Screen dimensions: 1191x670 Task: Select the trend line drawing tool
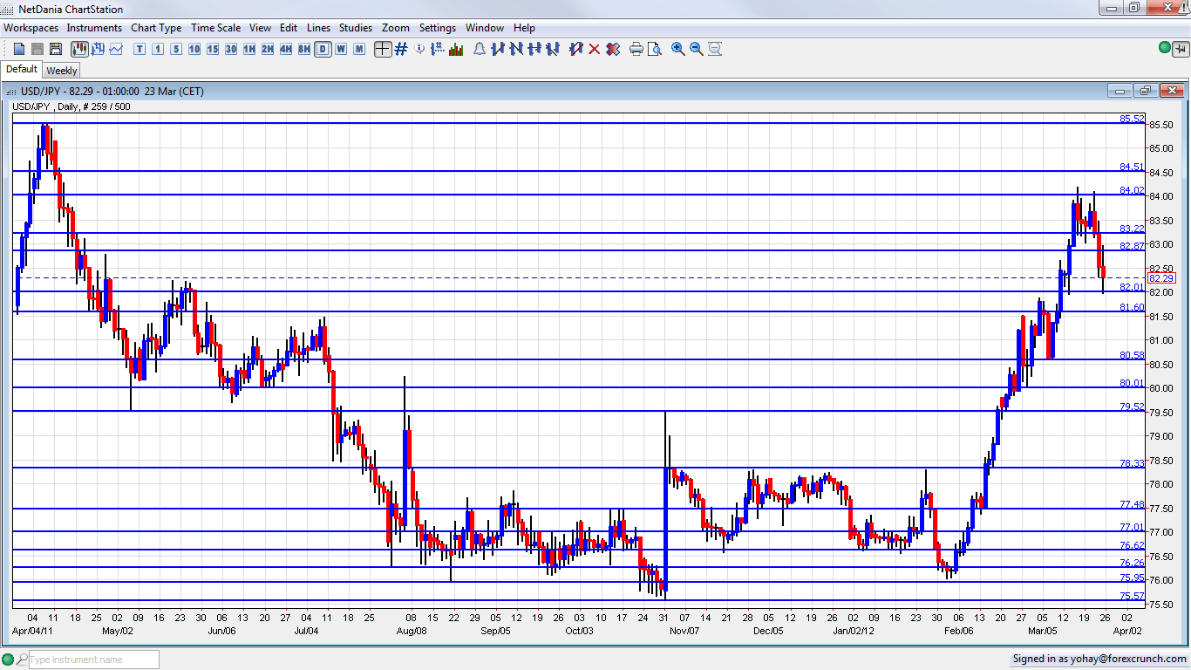[497, 50]
